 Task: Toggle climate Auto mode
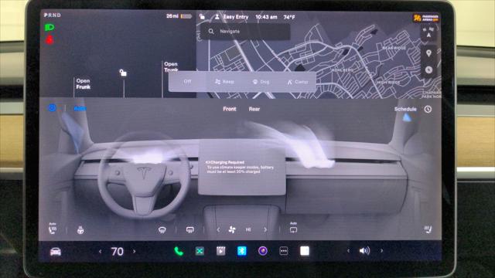tap(80, 108)
